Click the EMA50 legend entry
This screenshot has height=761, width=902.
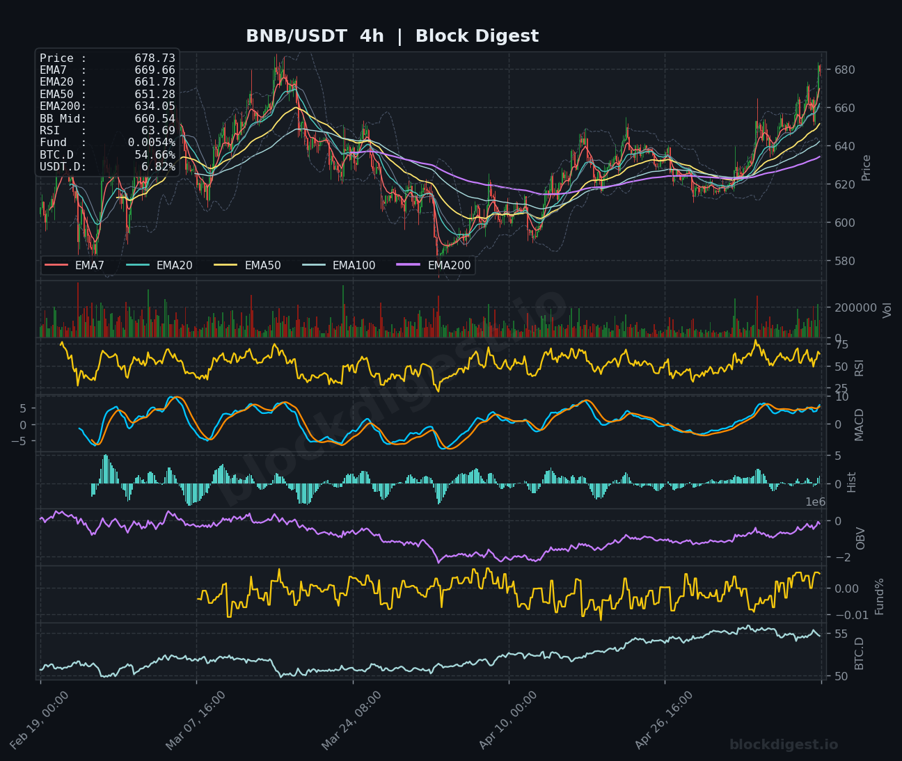click(x=248, y=265)
